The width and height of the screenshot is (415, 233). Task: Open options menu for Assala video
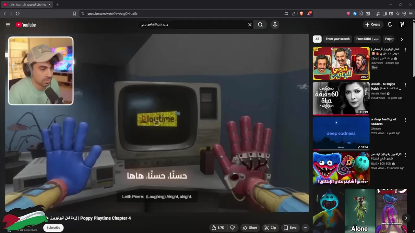[405, 85]
